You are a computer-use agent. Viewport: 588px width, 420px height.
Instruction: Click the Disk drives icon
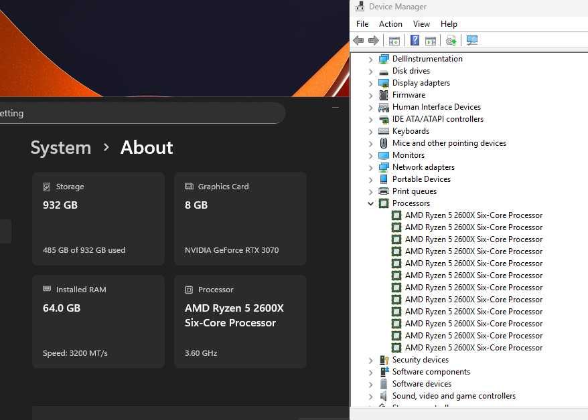[384, 72]
